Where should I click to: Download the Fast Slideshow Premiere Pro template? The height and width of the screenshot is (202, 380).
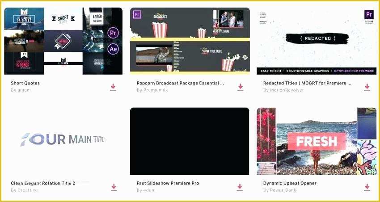[240, 187]
